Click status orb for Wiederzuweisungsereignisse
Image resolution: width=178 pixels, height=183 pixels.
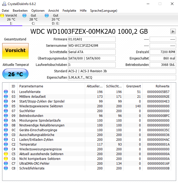point(6,149)
